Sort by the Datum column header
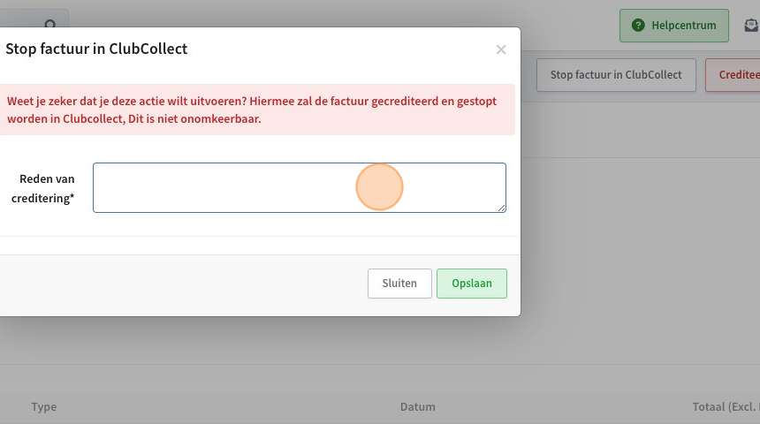 [x=418, y=407]
